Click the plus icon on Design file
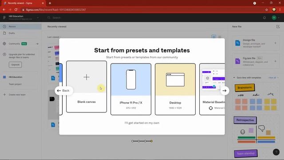The width and height of the screenshot is (284, 160). (275, 43)
